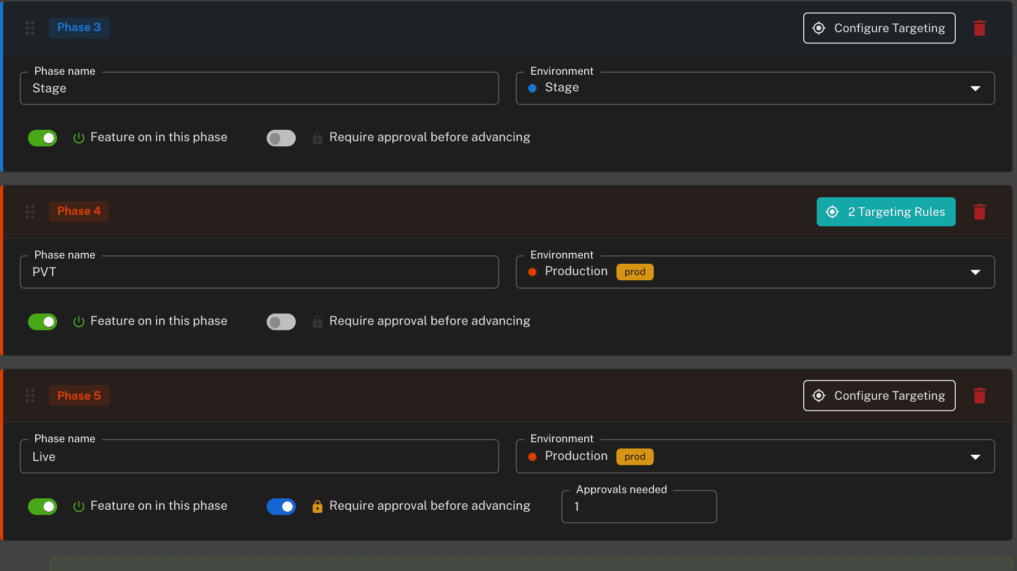1017x571 pixels.
Task: Click 'Require approval before advancing' in Phase 5
Action: pyautogui.click(x=430, y=506)
